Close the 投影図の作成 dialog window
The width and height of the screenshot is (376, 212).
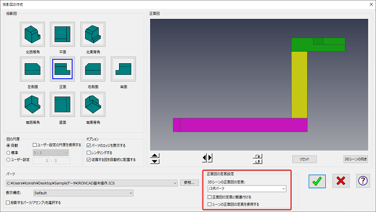371,4
